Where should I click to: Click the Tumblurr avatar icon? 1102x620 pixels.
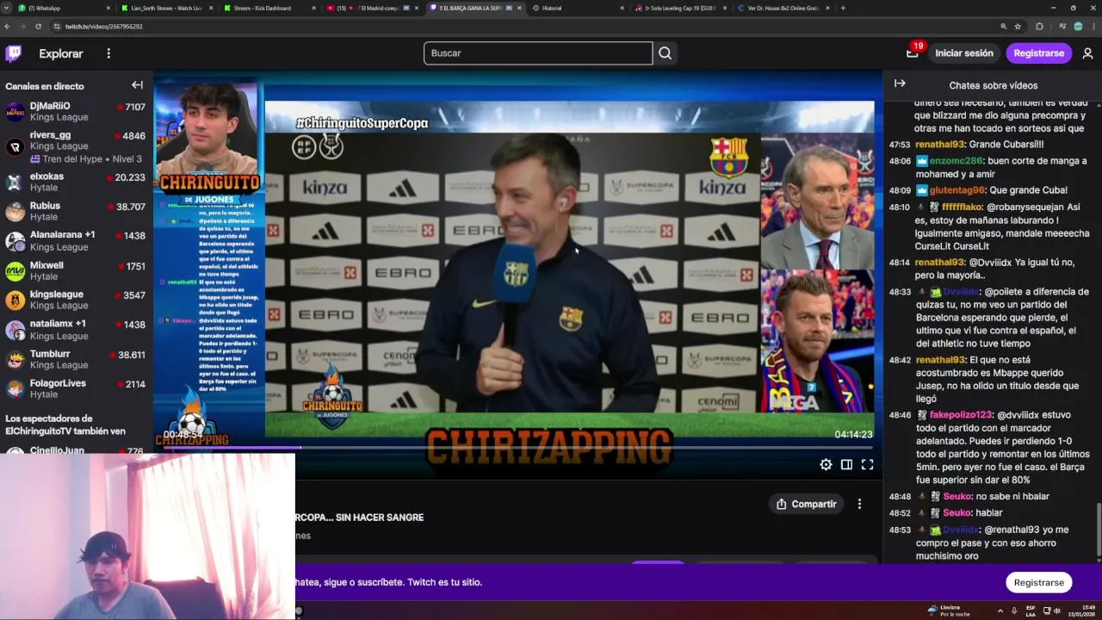tap(15, 359)
